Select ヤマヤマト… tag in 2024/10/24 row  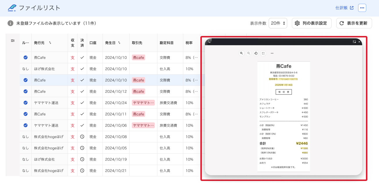(x=143, y=103)
